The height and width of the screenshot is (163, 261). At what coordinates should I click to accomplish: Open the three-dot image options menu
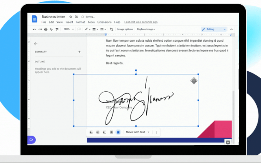click(156, 132)
